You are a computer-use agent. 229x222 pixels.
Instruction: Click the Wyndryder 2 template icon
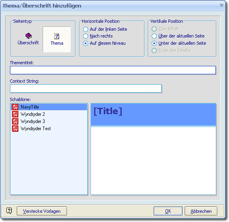tap(15, 114)
